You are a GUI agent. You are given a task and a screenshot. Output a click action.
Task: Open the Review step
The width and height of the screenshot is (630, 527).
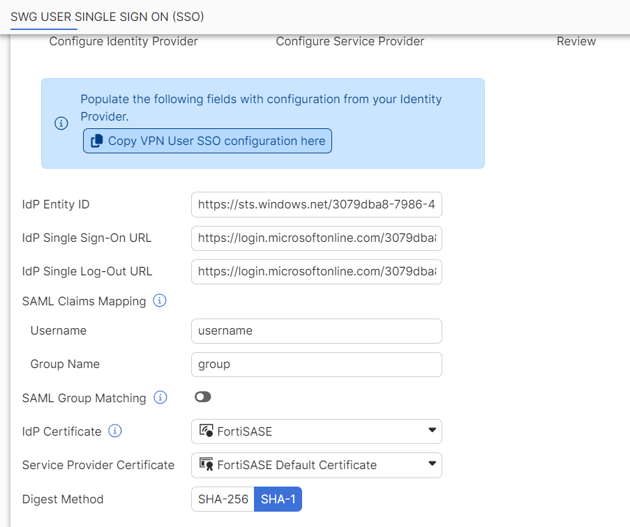576,42
